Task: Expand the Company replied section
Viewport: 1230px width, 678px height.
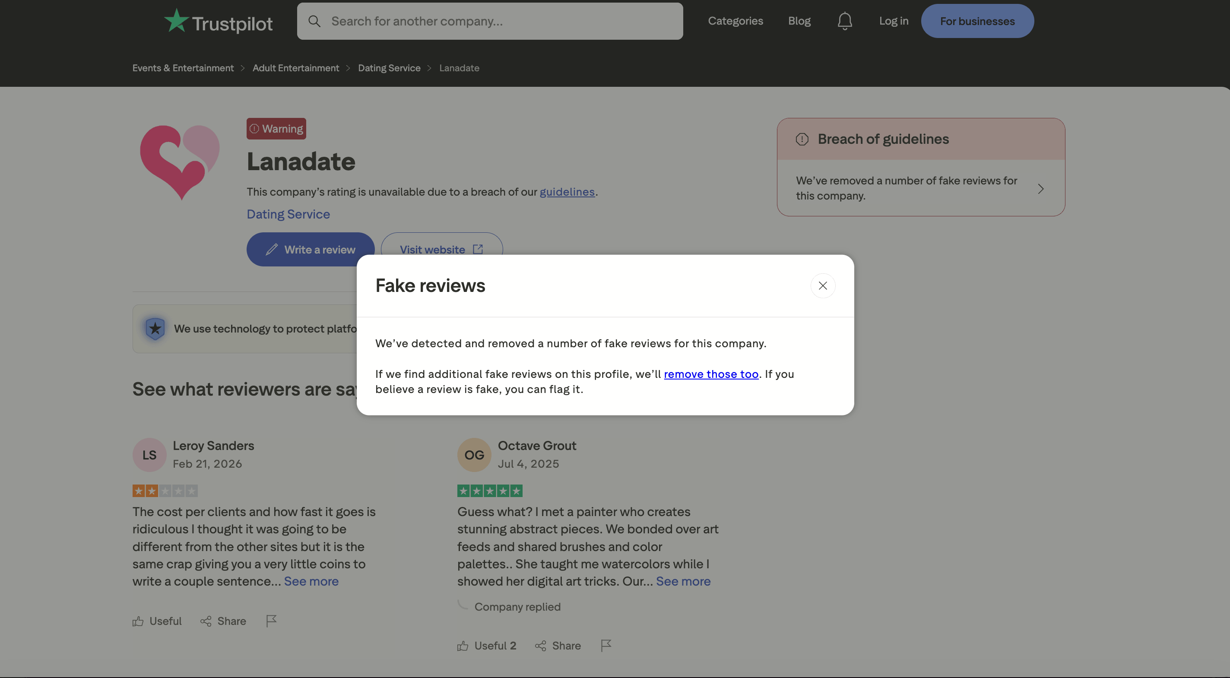Action: click(x=517, y=606)
